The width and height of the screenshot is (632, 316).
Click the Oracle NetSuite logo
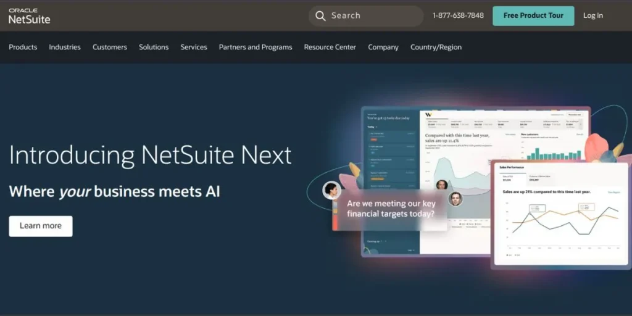(30, 15)
